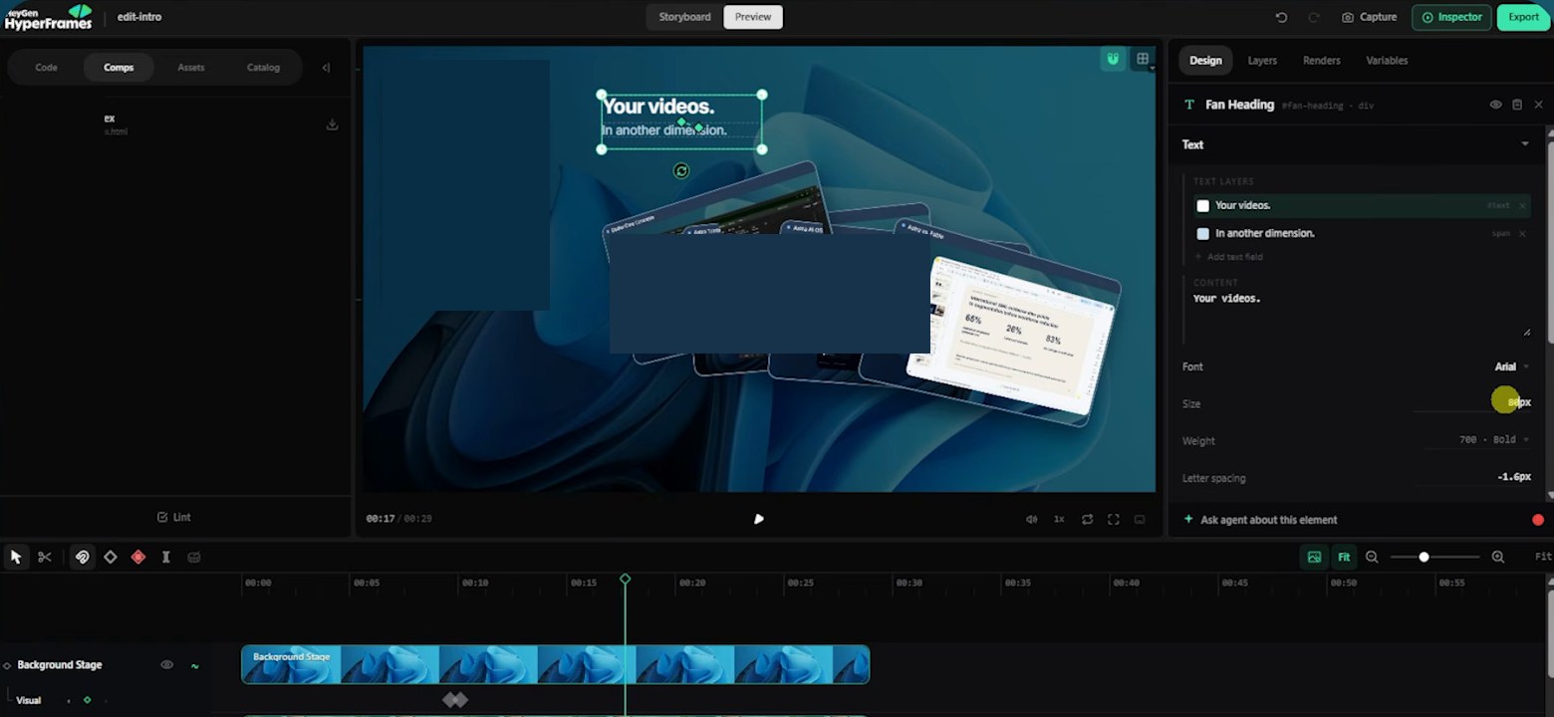The width and height of the screenshot is (1554, 717).
Task: Enter fullscreen preview mode
Action: click(x=1114, y=519)
